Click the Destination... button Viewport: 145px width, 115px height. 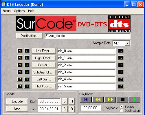30,36
